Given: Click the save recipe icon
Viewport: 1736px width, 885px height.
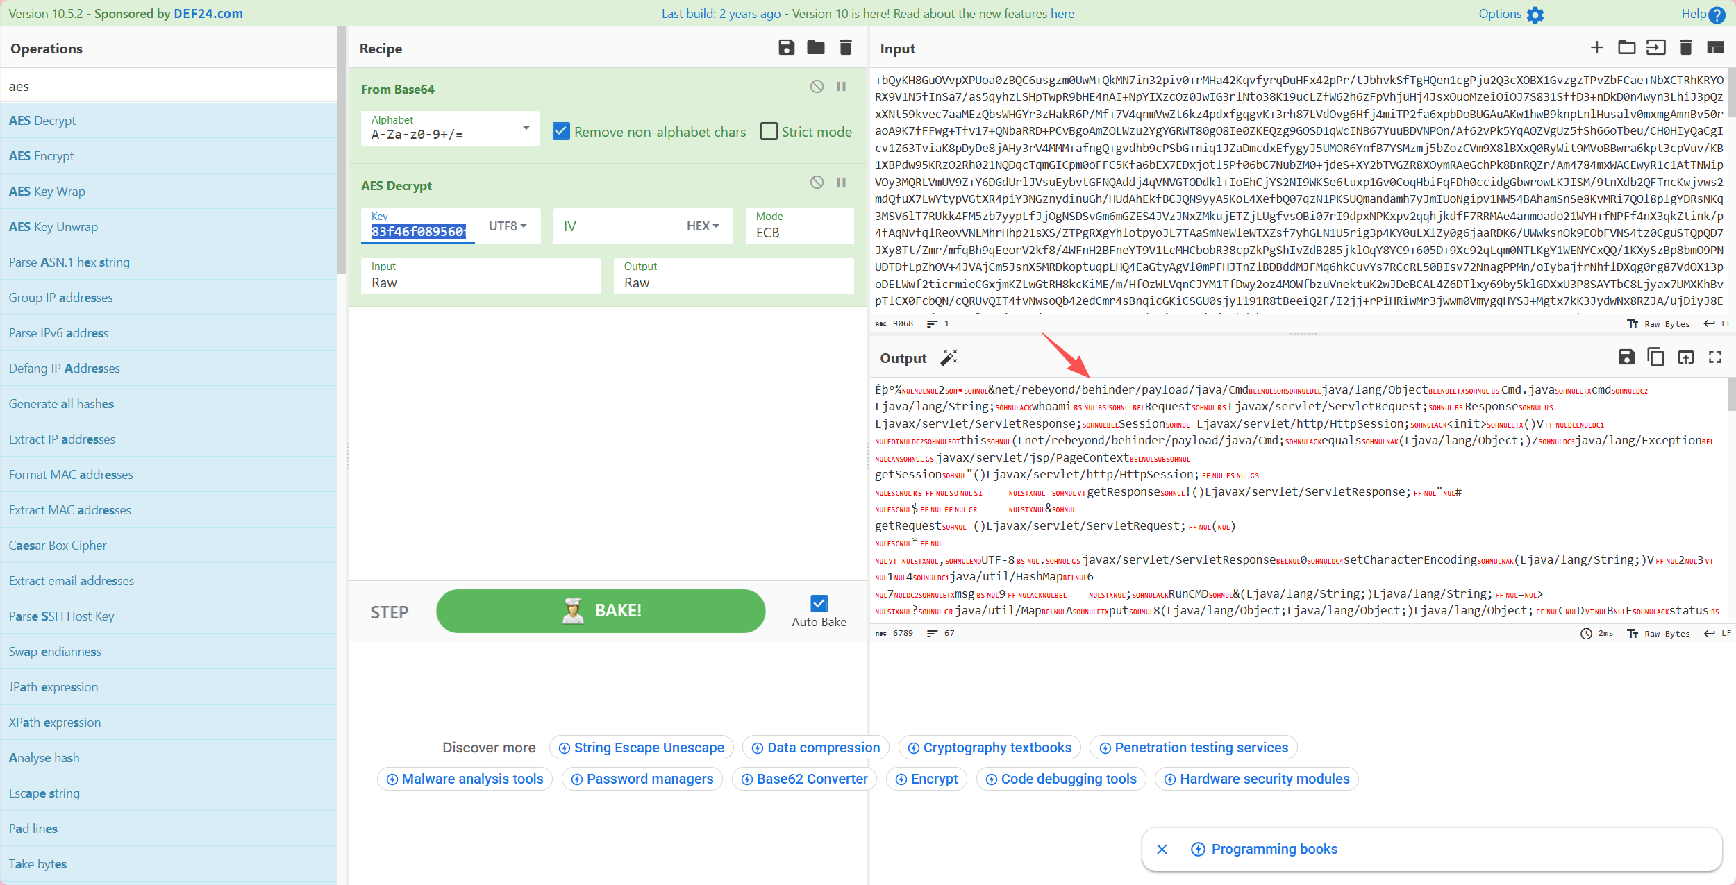Looking at the screenshot, I should pyautogui.click(x=786, y=47).
